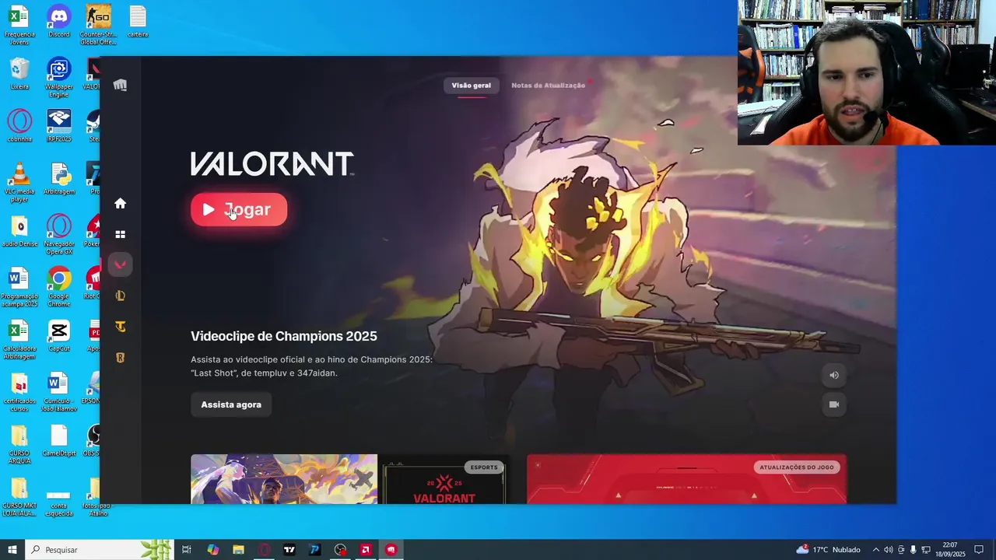Click the Videoclipe de Champions 2025 heading
The width and height of the screenshot is (996, 560).
283,336
